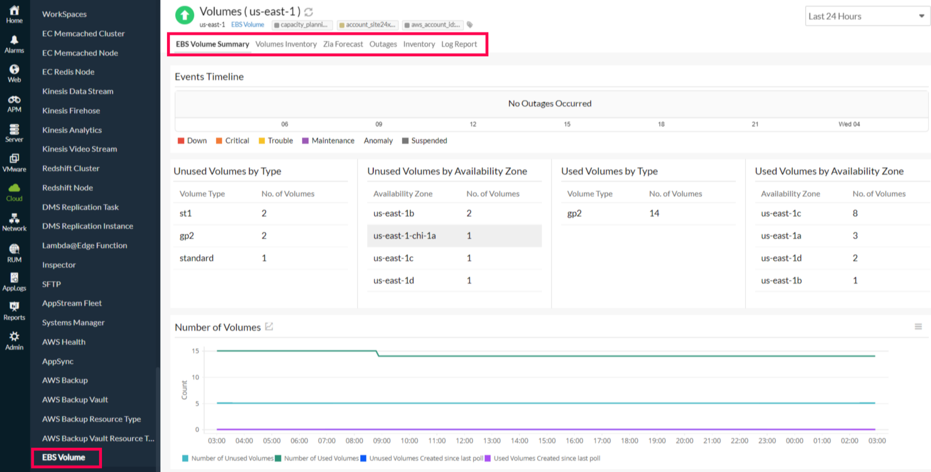931x472 pixels.
Task: Click the Down red legend swatch
Action: click(x=181, y=141)
